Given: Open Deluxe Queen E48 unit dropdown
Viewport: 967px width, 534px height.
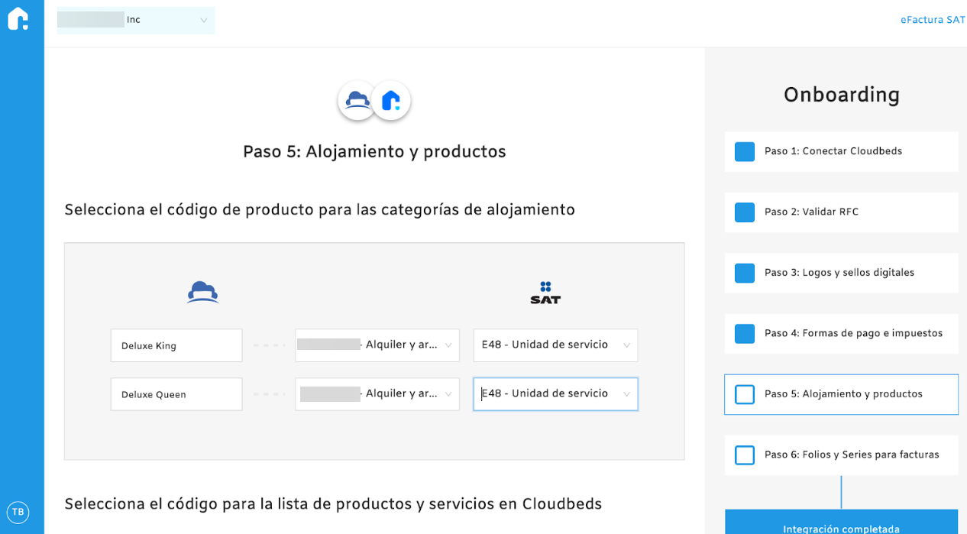Looking at the screenshot, I should tap(555, 394).
